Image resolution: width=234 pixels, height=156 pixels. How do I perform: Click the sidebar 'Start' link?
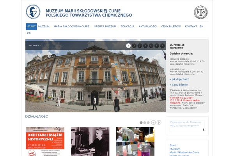[x=172, y=145]
